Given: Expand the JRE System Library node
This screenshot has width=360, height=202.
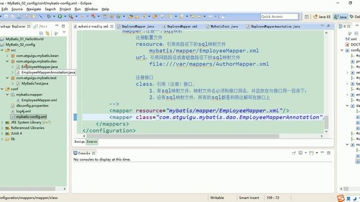Looking at the screenshot, I should pyautogui.click(x=2, y=122).
